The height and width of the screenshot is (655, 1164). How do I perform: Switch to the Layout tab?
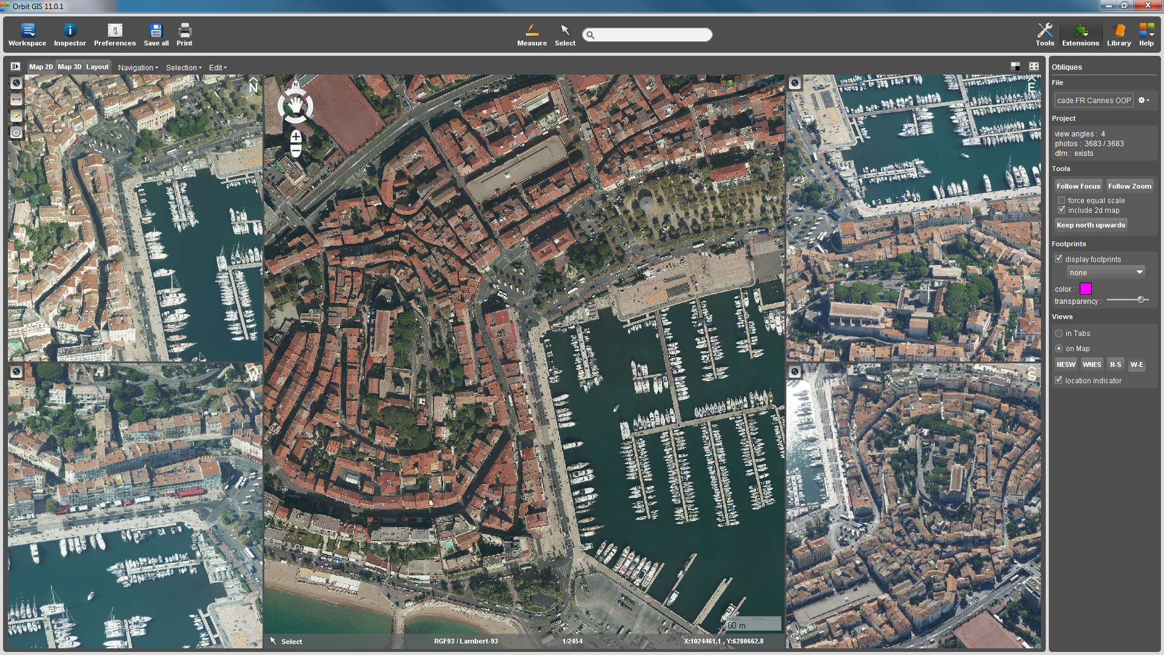click(x=97, y=67)
